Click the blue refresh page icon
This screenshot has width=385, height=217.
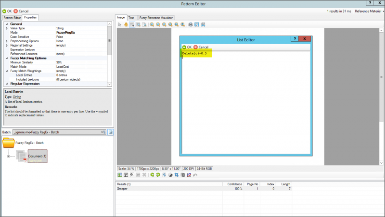pos(164,175)
